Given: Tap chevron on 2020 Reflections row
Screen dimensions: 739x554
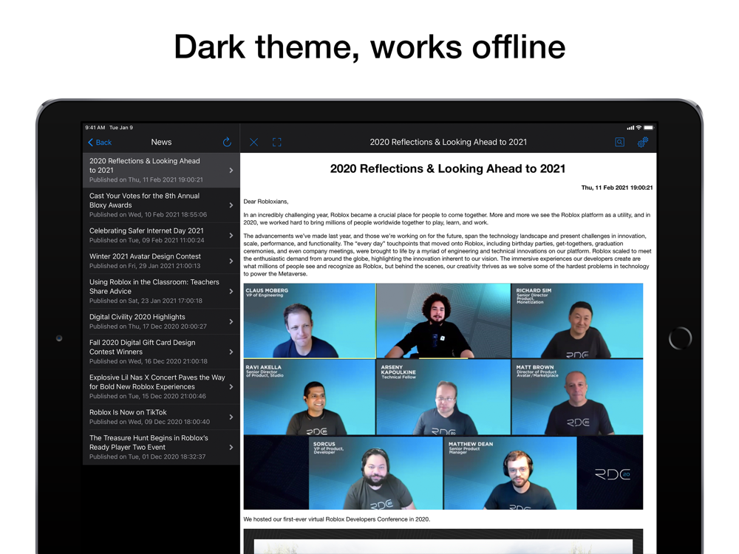Looking at the screenshot, I should [x=231, y=171].
